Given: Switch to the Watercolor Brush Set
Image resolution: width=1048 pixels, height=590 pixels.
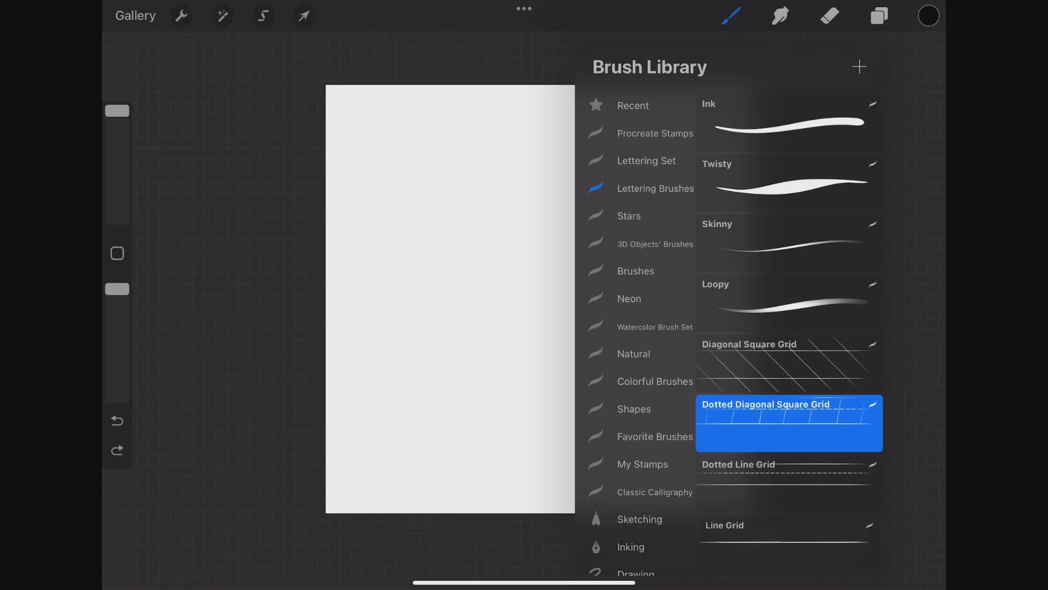Looking at the screenshot, I should pos(654,327).
